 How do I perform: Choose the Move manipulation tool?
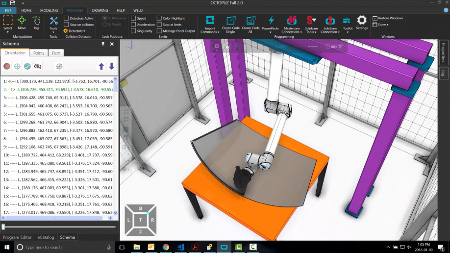point(22,23)
